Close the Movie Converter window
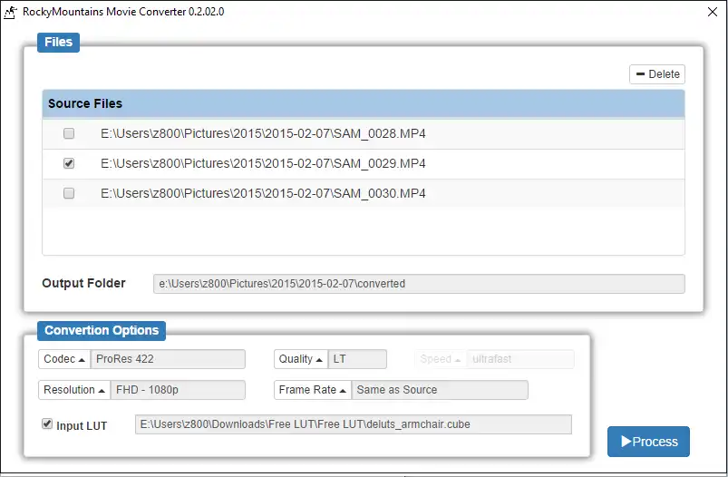The width and height of the screenshot is (728, 477). coord(713,12)
